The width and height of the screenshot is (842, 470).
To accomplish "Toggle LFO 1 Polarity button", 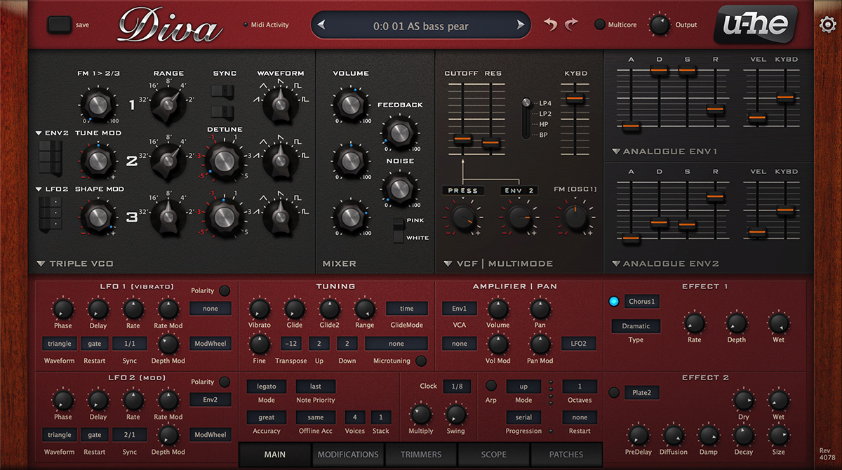I will [x=224, y=290].
